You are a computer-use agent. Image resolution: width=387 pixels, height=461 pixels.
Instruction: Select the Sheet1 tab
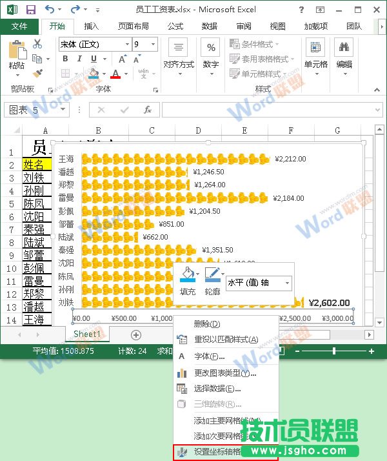tap(87, 334)
